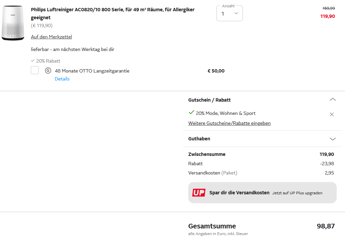Image resolution: width=345 pixels, height=239 pixels.
Task: Click the red UP logo icon
Action: click(199, 193)
